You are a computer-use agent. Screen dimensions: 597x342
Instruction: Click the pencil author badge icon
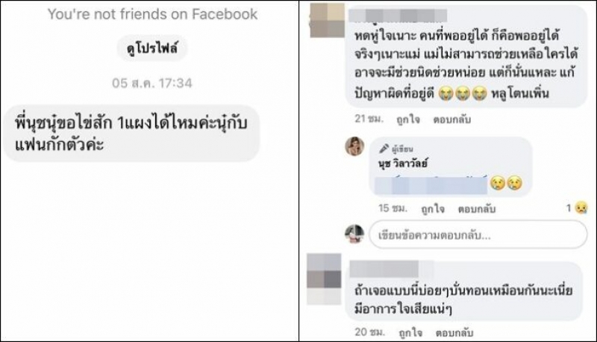(x=384, y=149)
